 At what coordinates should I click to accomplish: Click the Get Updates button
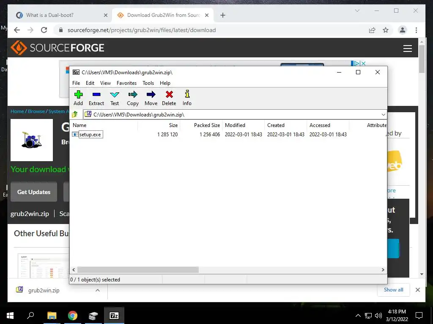click(x=34, y=192)
